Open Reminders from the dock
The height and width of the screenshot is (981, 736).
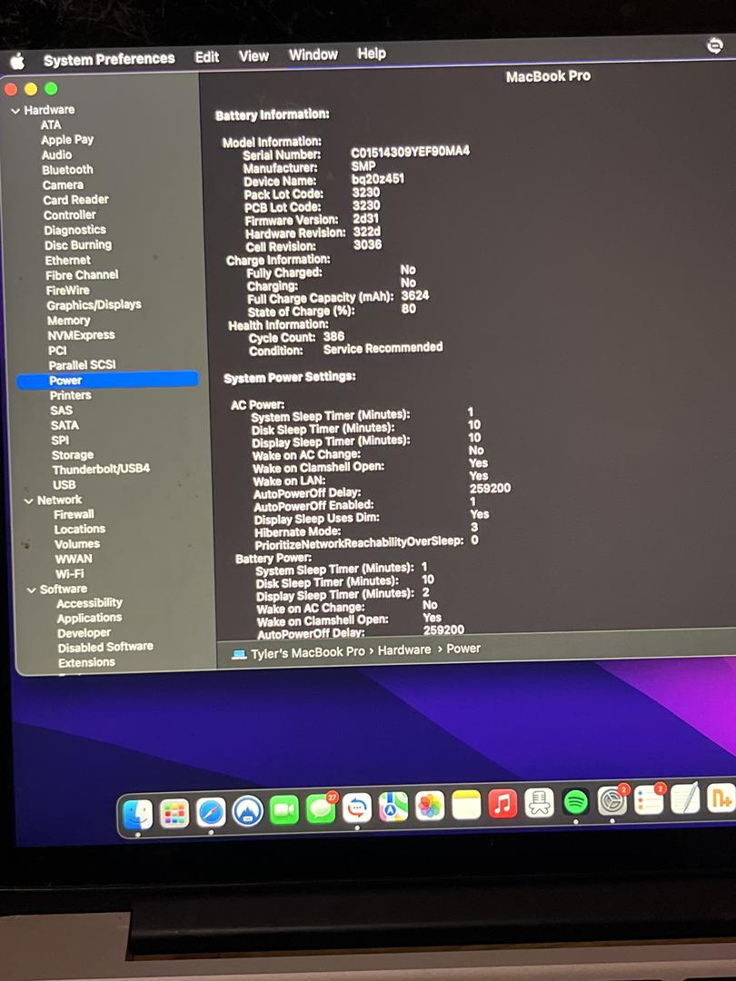pos(649,799)
